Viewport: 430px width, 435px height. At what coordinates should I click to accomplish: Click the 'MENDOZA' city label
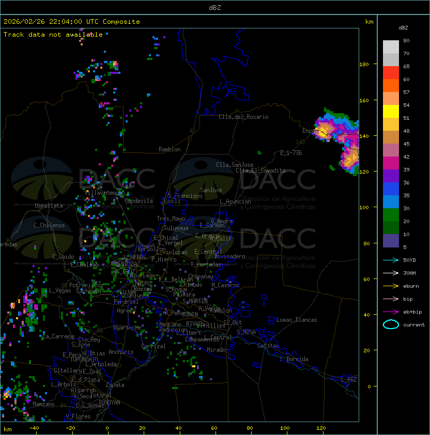(x=126, y=263)
